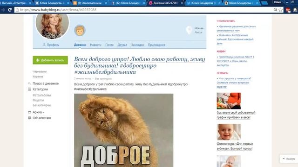Open the red ABP extension icon

click(288, 10)
